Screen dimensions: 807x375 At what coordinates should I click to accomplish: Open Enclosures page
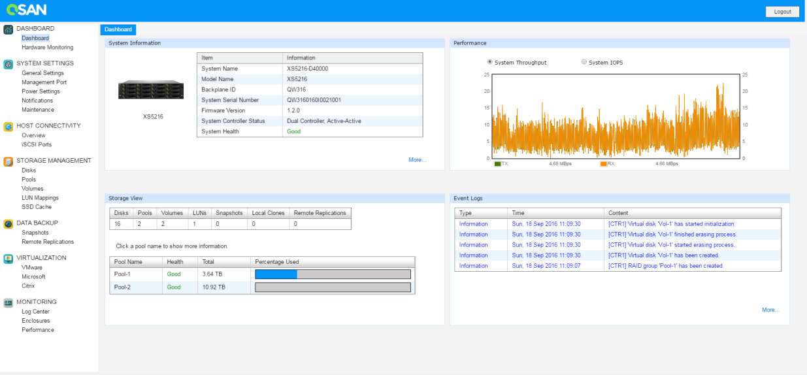[36, 321]
